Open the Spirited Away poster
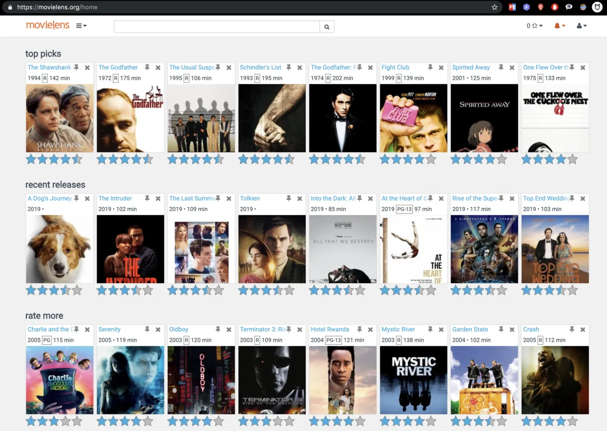607x431 pixels. 484,118
